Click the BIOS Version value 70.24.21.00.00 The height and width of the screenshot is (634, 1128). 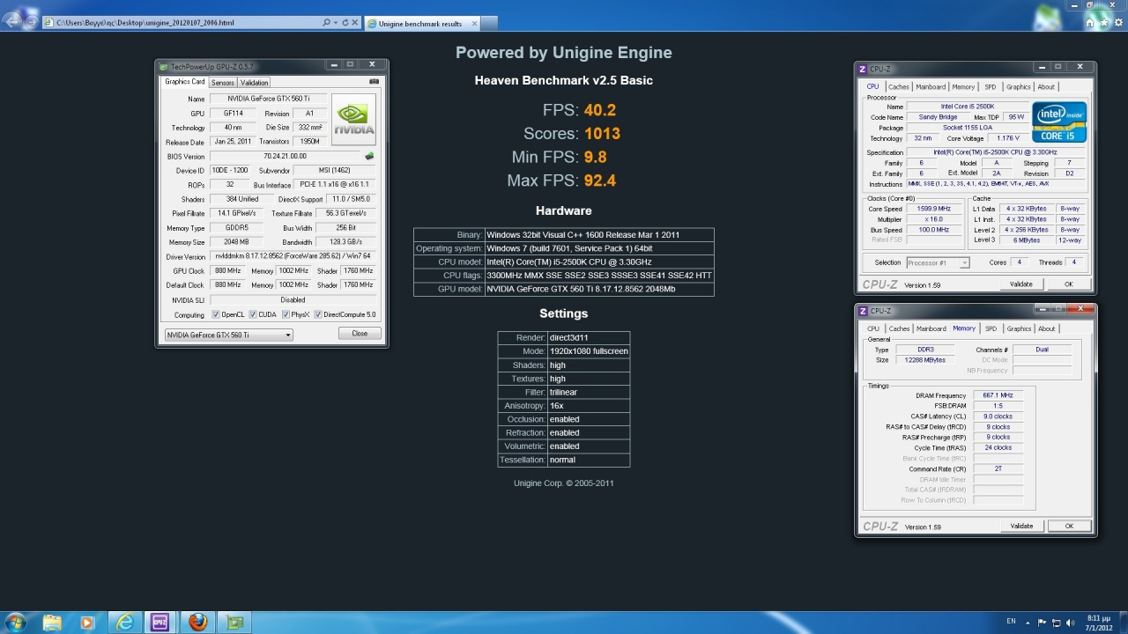click(x=285, y=157)
